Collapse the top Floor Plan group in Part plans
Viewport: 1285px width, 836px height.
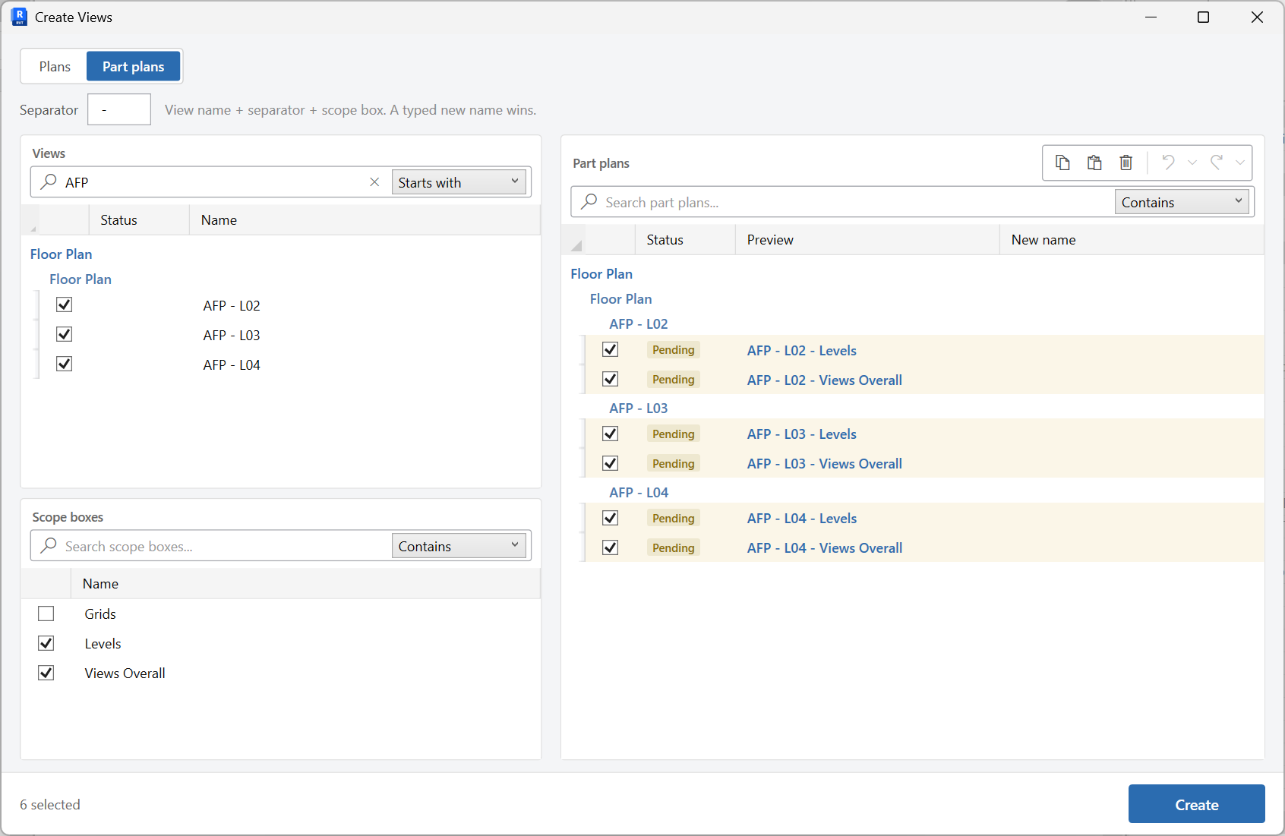coord(601,274)
